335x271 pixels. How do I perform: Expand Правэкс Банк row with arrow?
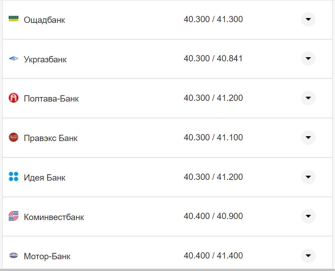click(308, 138)
